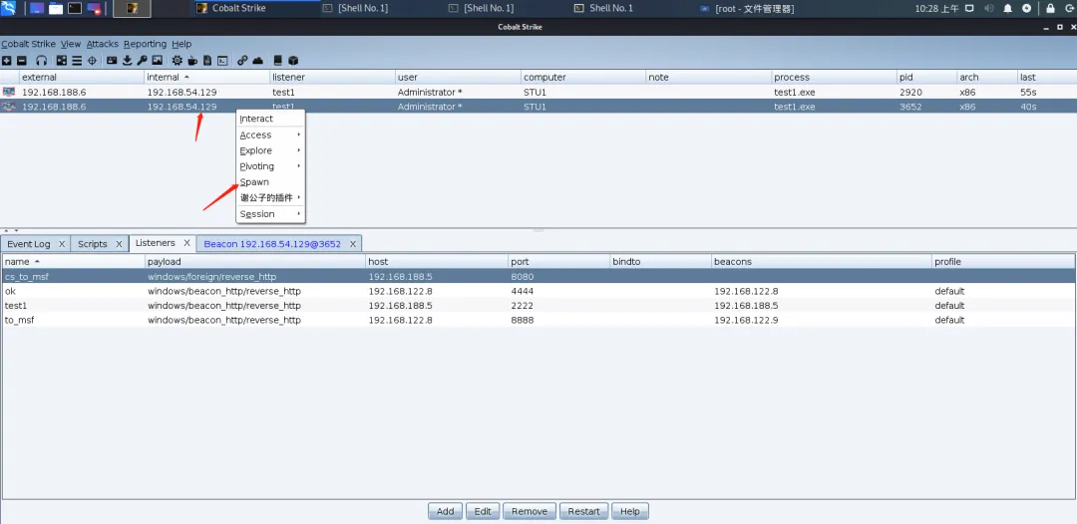Click the lock screen padlock icon
Viewport: 1077px width, 524px height.
point(1050,8)
